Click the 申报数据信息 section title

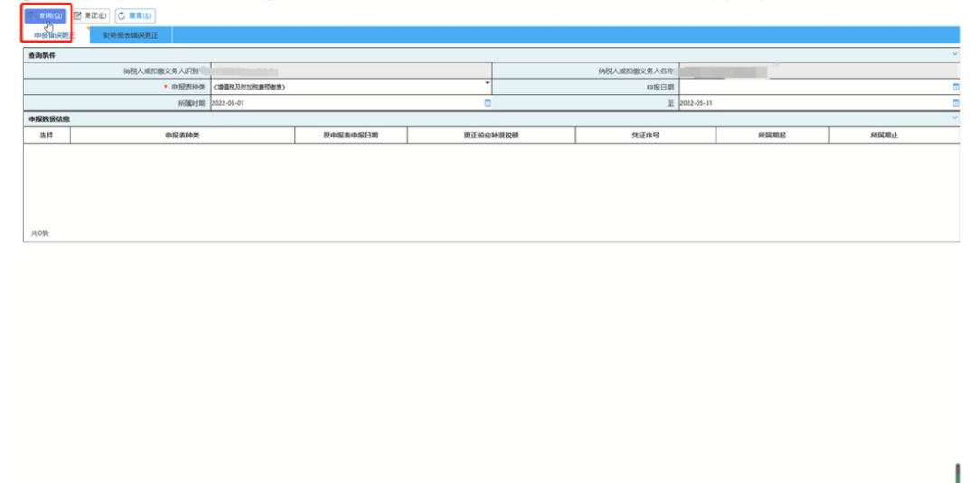(x=49, y=118)
